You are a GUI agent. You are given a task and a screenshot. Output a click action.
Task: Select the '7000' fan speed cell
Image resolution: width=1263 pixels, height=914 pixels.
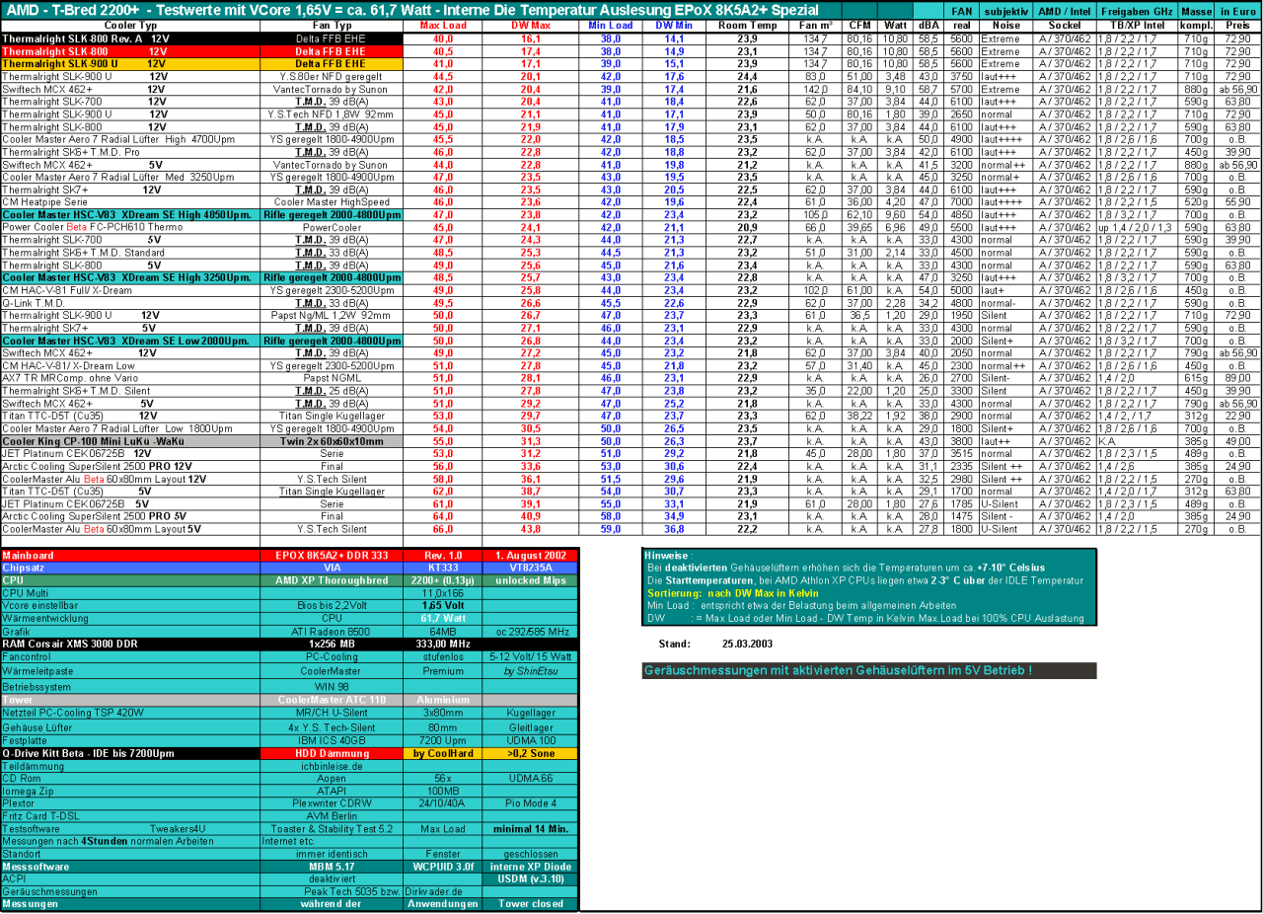[x=962, y=200]
